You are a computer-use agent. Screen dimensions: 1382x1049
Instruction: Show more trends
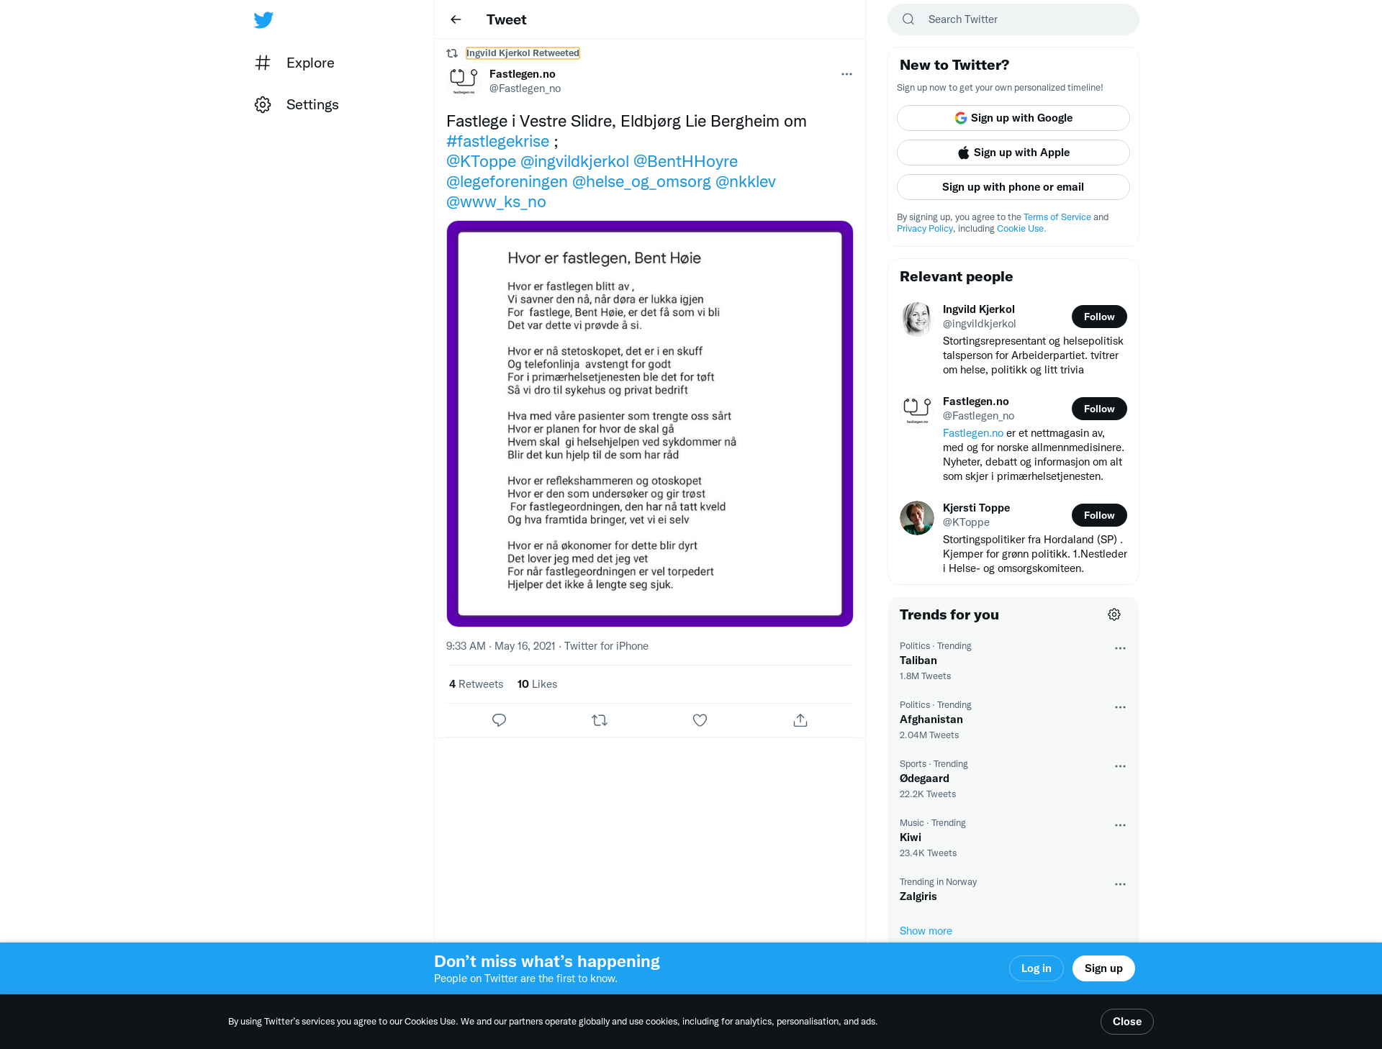926,931
